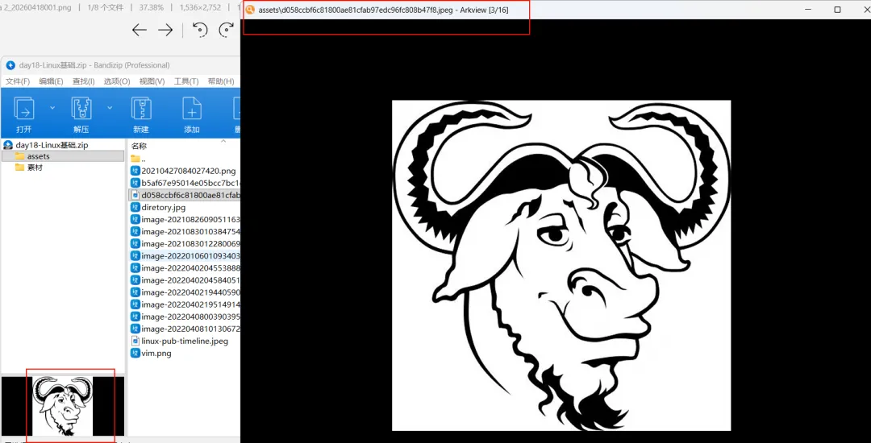Image resolution: width=871 pixels, height=443 pixels.
Task: Click the 解压 (Extract) toolbar icon
Action: [x=81, y=109]
